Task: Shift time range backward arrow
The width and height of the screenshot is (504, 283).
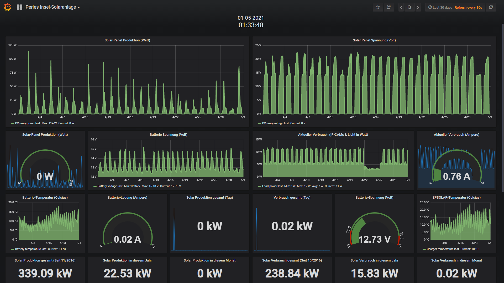Action: click(x=401, y=7)
